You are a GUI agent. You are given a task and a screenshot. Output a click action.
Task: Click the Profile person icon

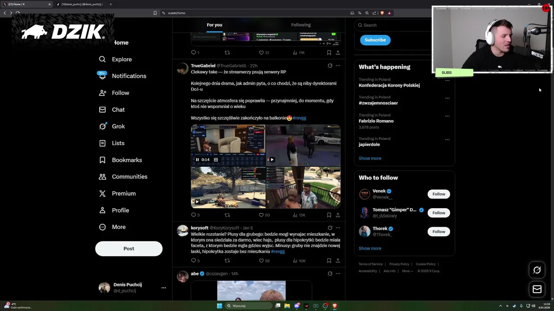pyautogui.click(x=102, y=210)
